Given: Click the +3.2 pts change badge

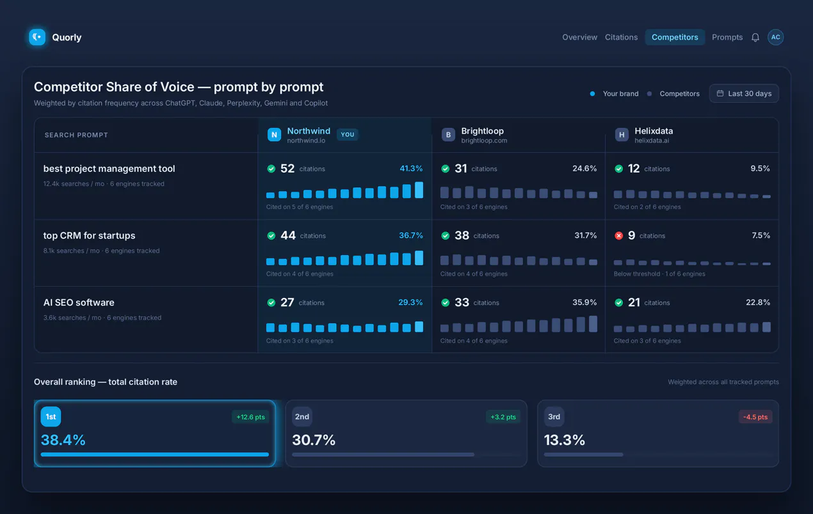Looking at the screenshot, I should 503,417.
